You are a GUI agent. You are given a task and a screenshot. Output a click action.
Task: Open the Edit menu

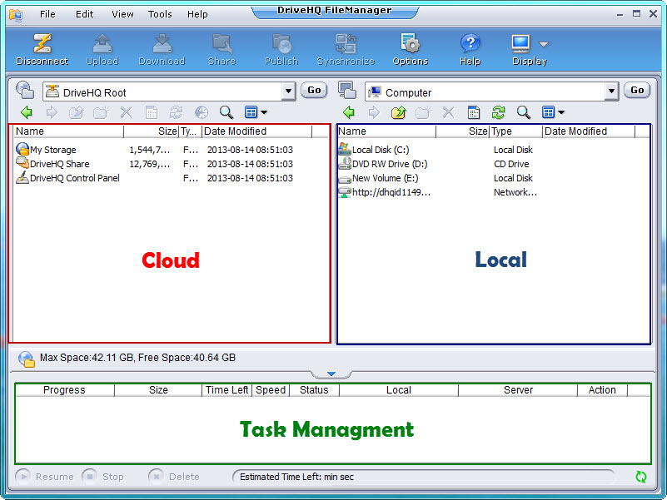(x=84, y=14)
